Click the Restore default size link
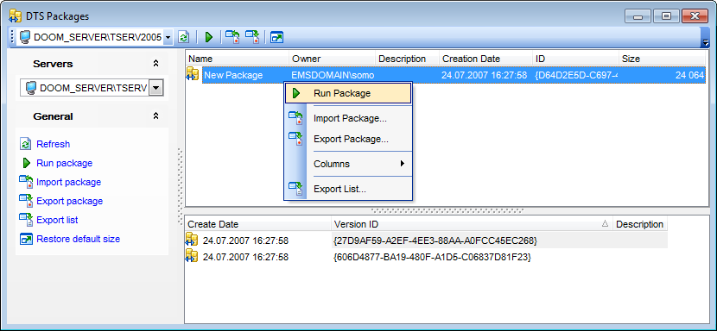Viewport: 717px width, 331px height. [x=79, y=239]
